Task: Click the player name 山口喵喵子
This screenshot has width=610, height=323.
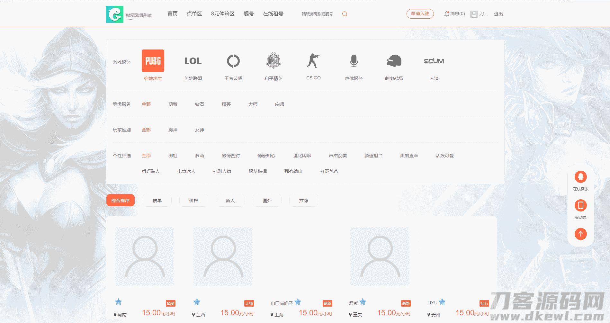Action: 282,303
